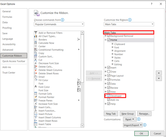
Task: Click the Increase Font Size icon
Action: tap(36, 104)
